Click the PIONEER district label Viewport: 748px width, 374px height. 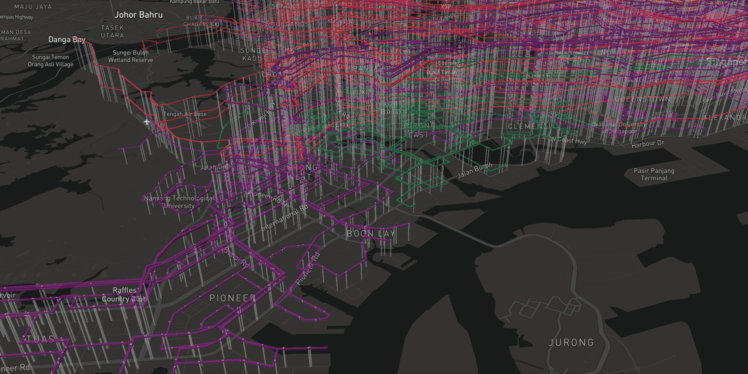pos(233,298)
